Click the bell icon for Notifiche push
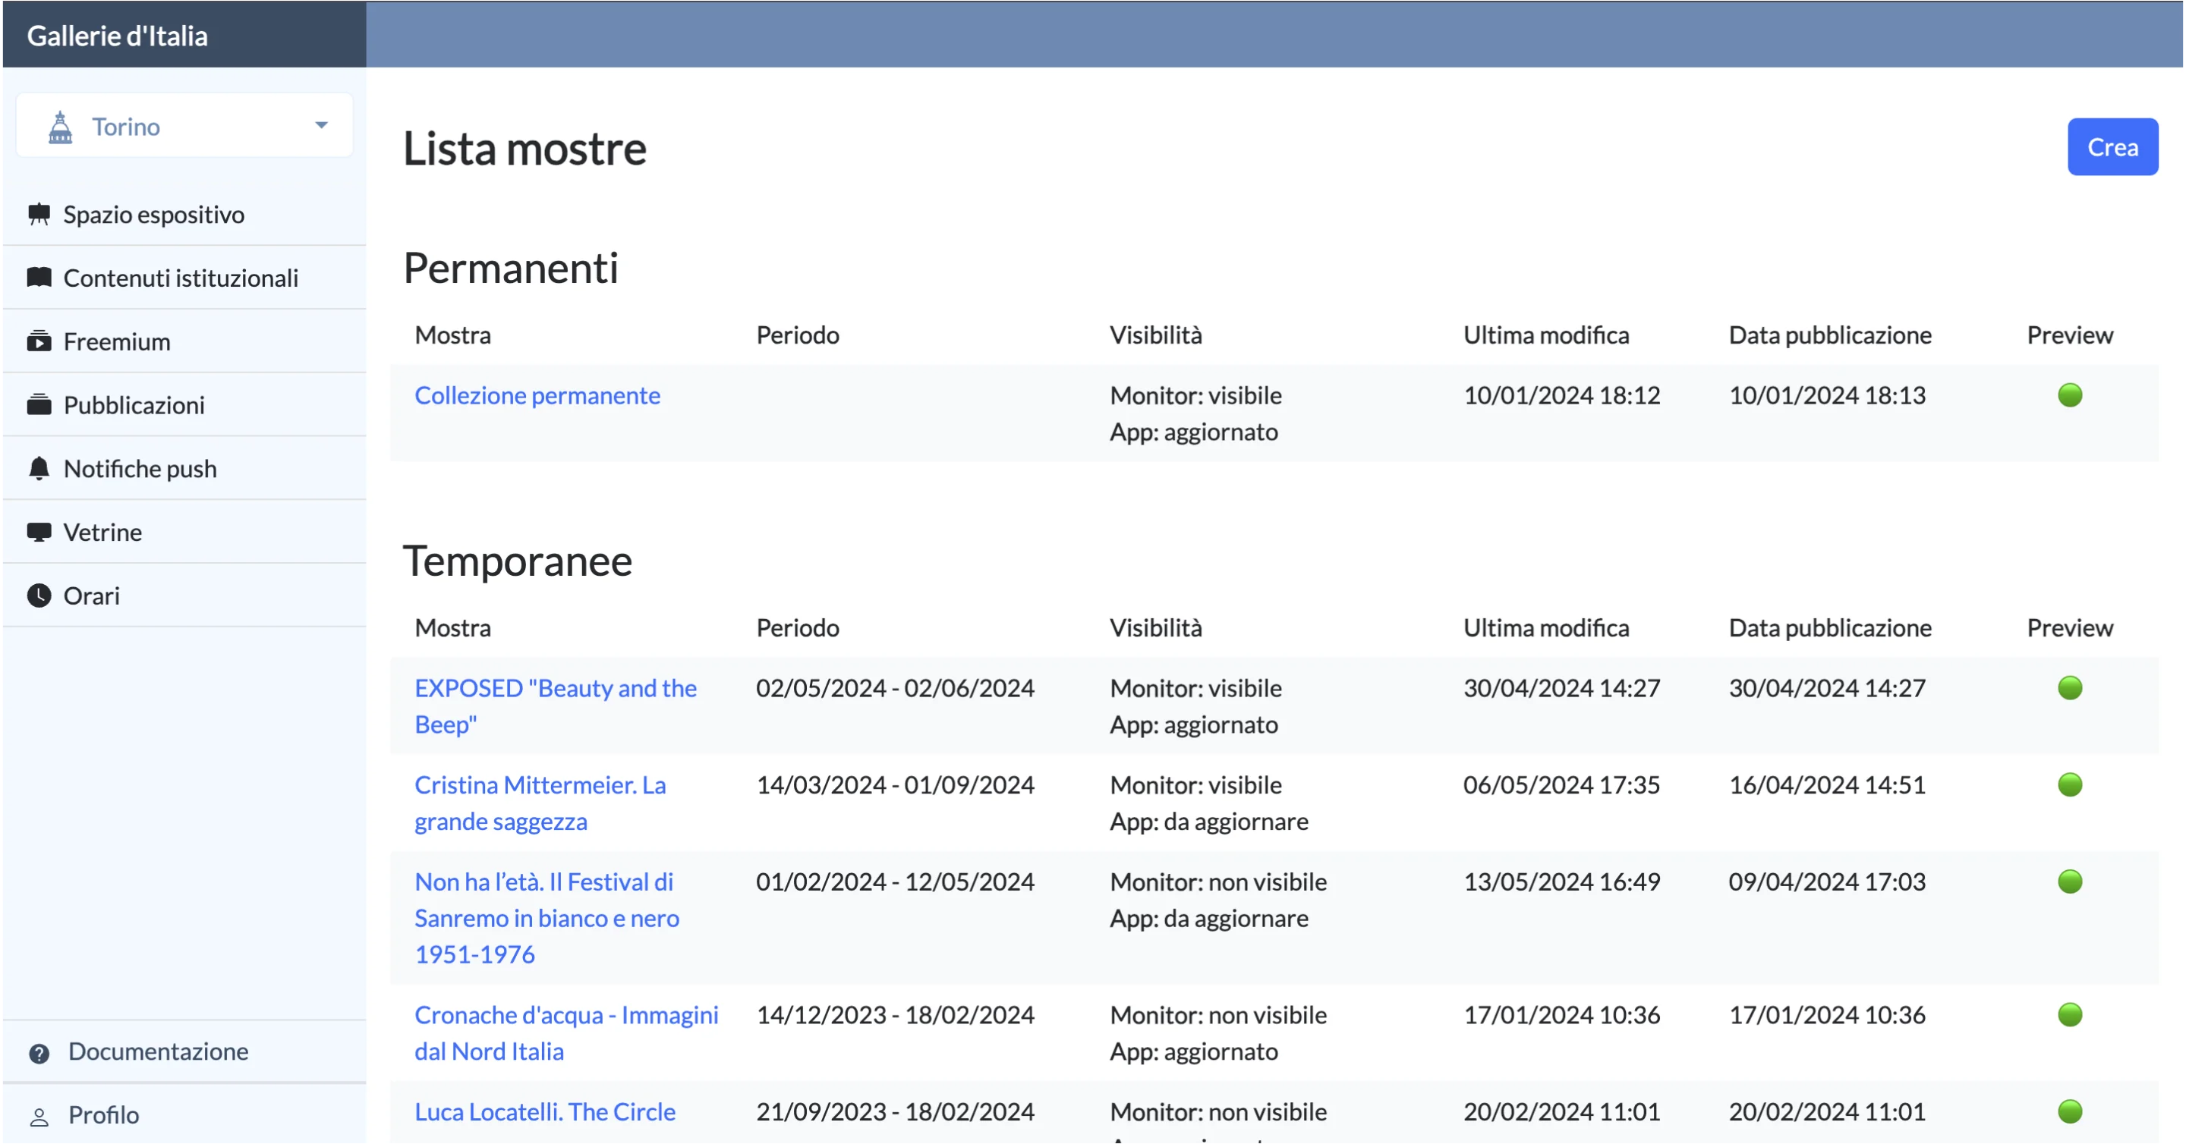2186x1144 pixels. pyautogui.click(x=39, y=468)
